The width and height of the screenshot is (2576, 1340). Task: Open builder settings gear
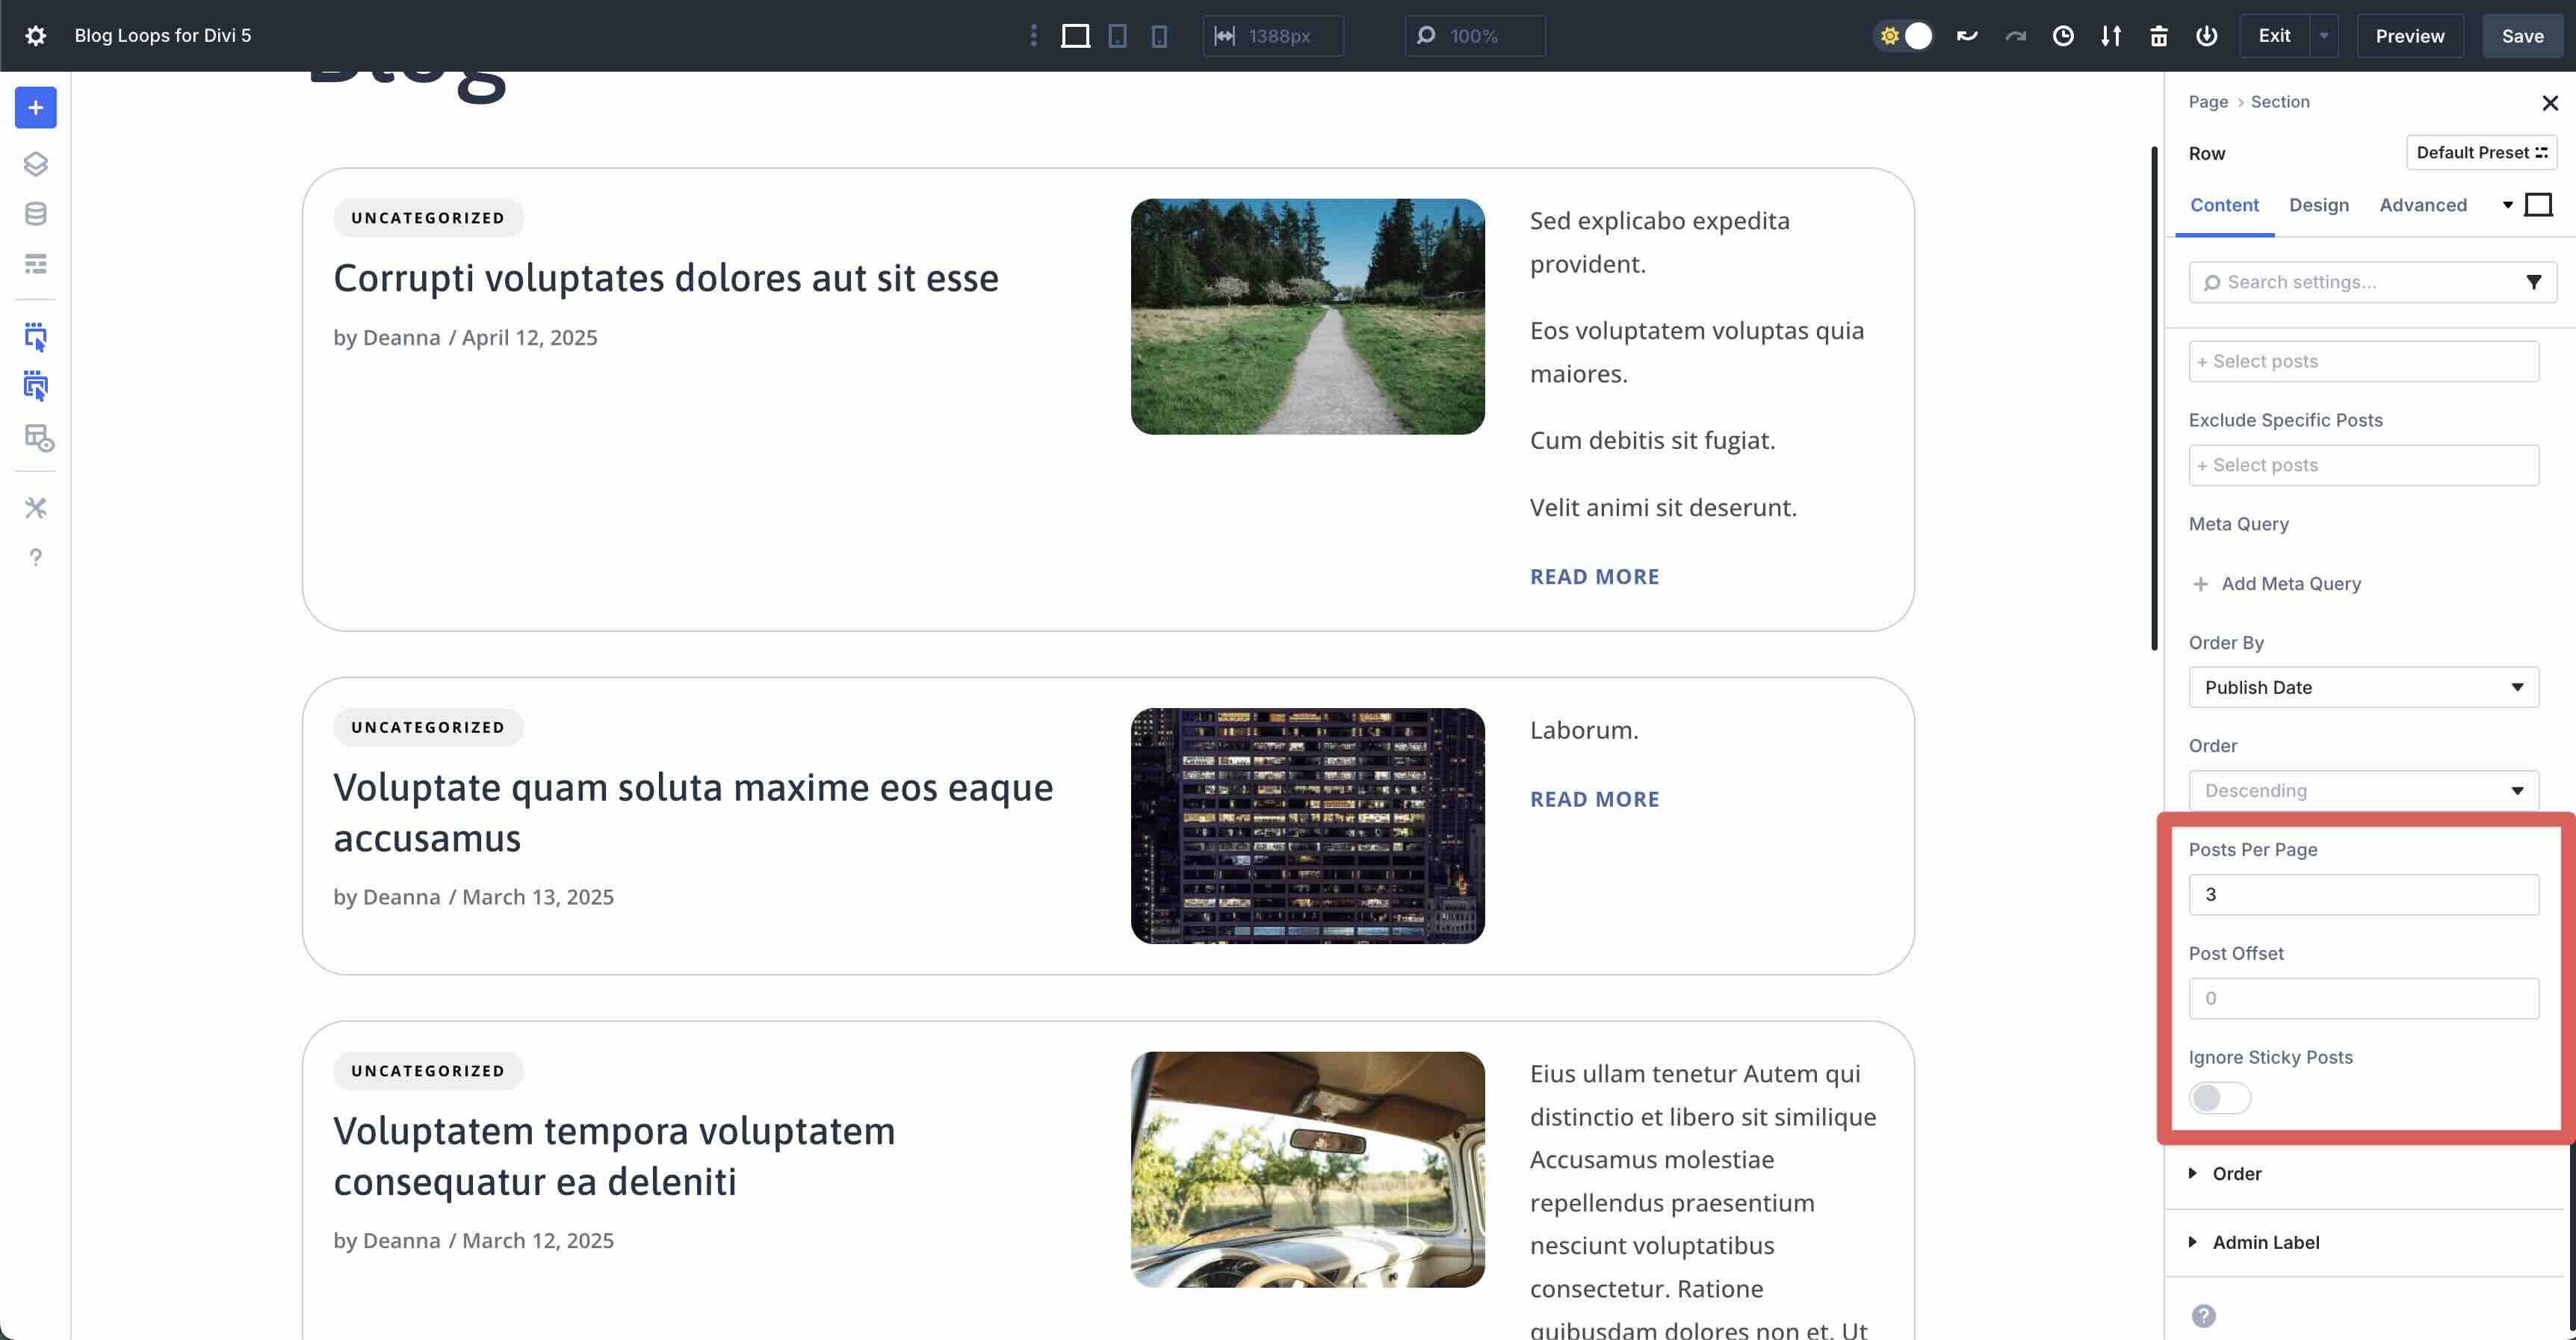point(35,35)
